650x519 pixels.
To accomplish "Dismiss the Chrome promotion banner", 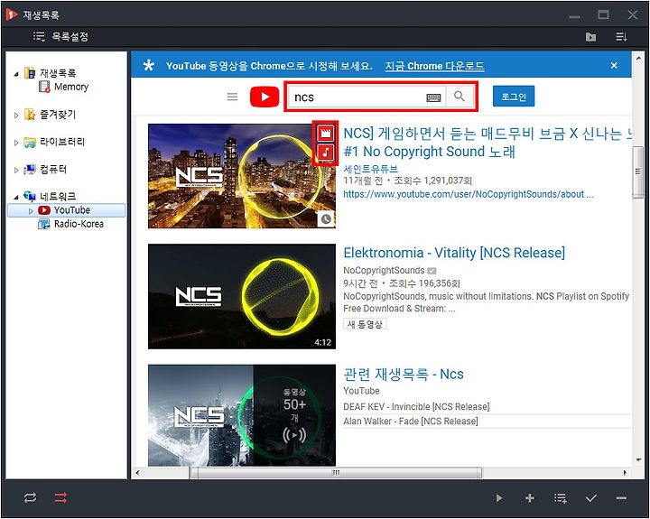I will (x=614, y=66).
